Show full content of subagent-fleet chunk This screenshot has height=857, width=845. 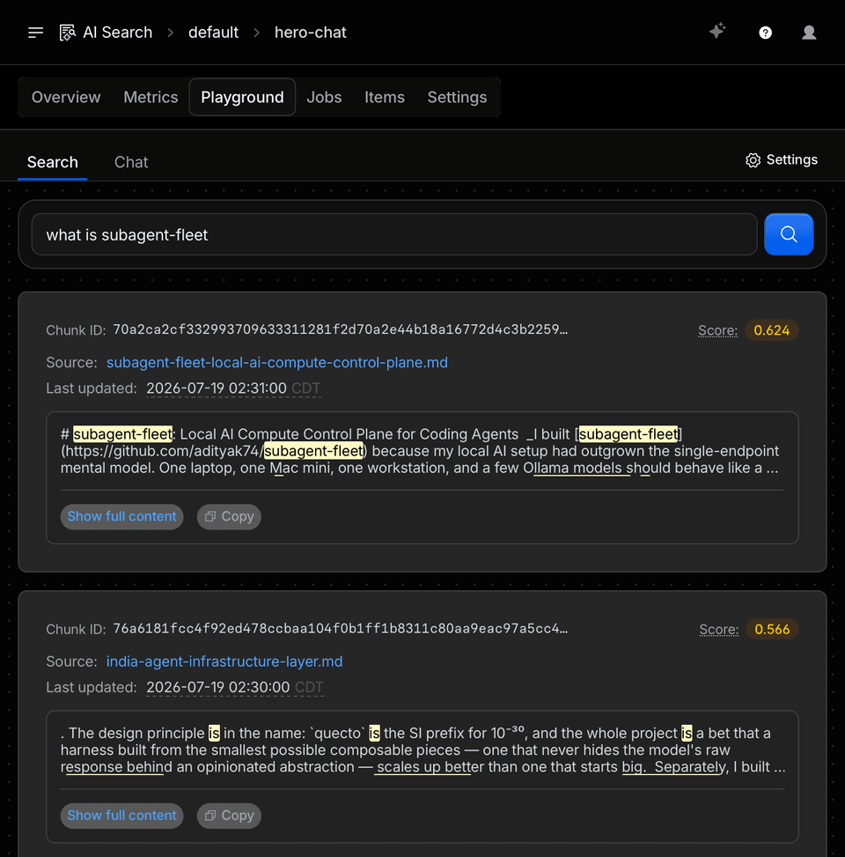pyautogui.click(x=121, y=516)
